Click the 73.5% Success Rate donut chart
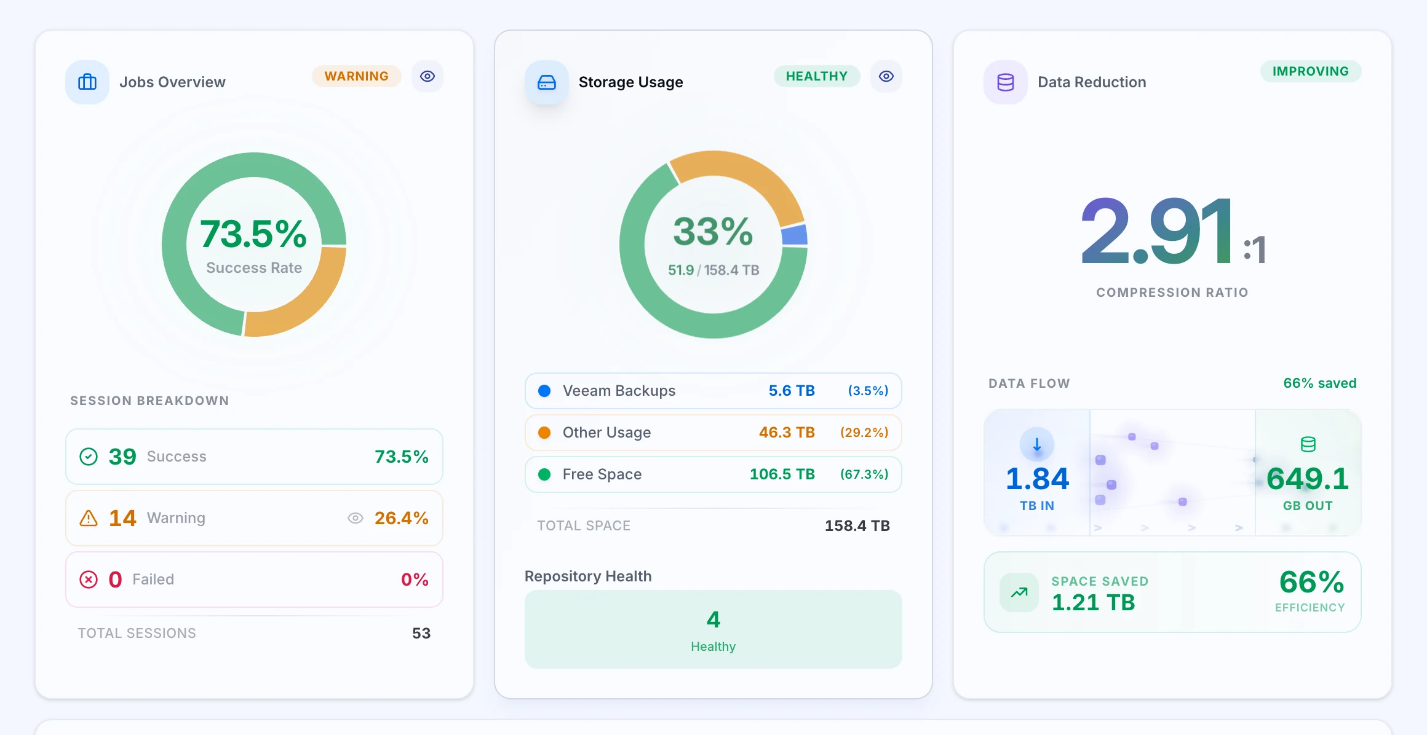The height and width of the screenshot is (735, 1427). coord(254,245)
